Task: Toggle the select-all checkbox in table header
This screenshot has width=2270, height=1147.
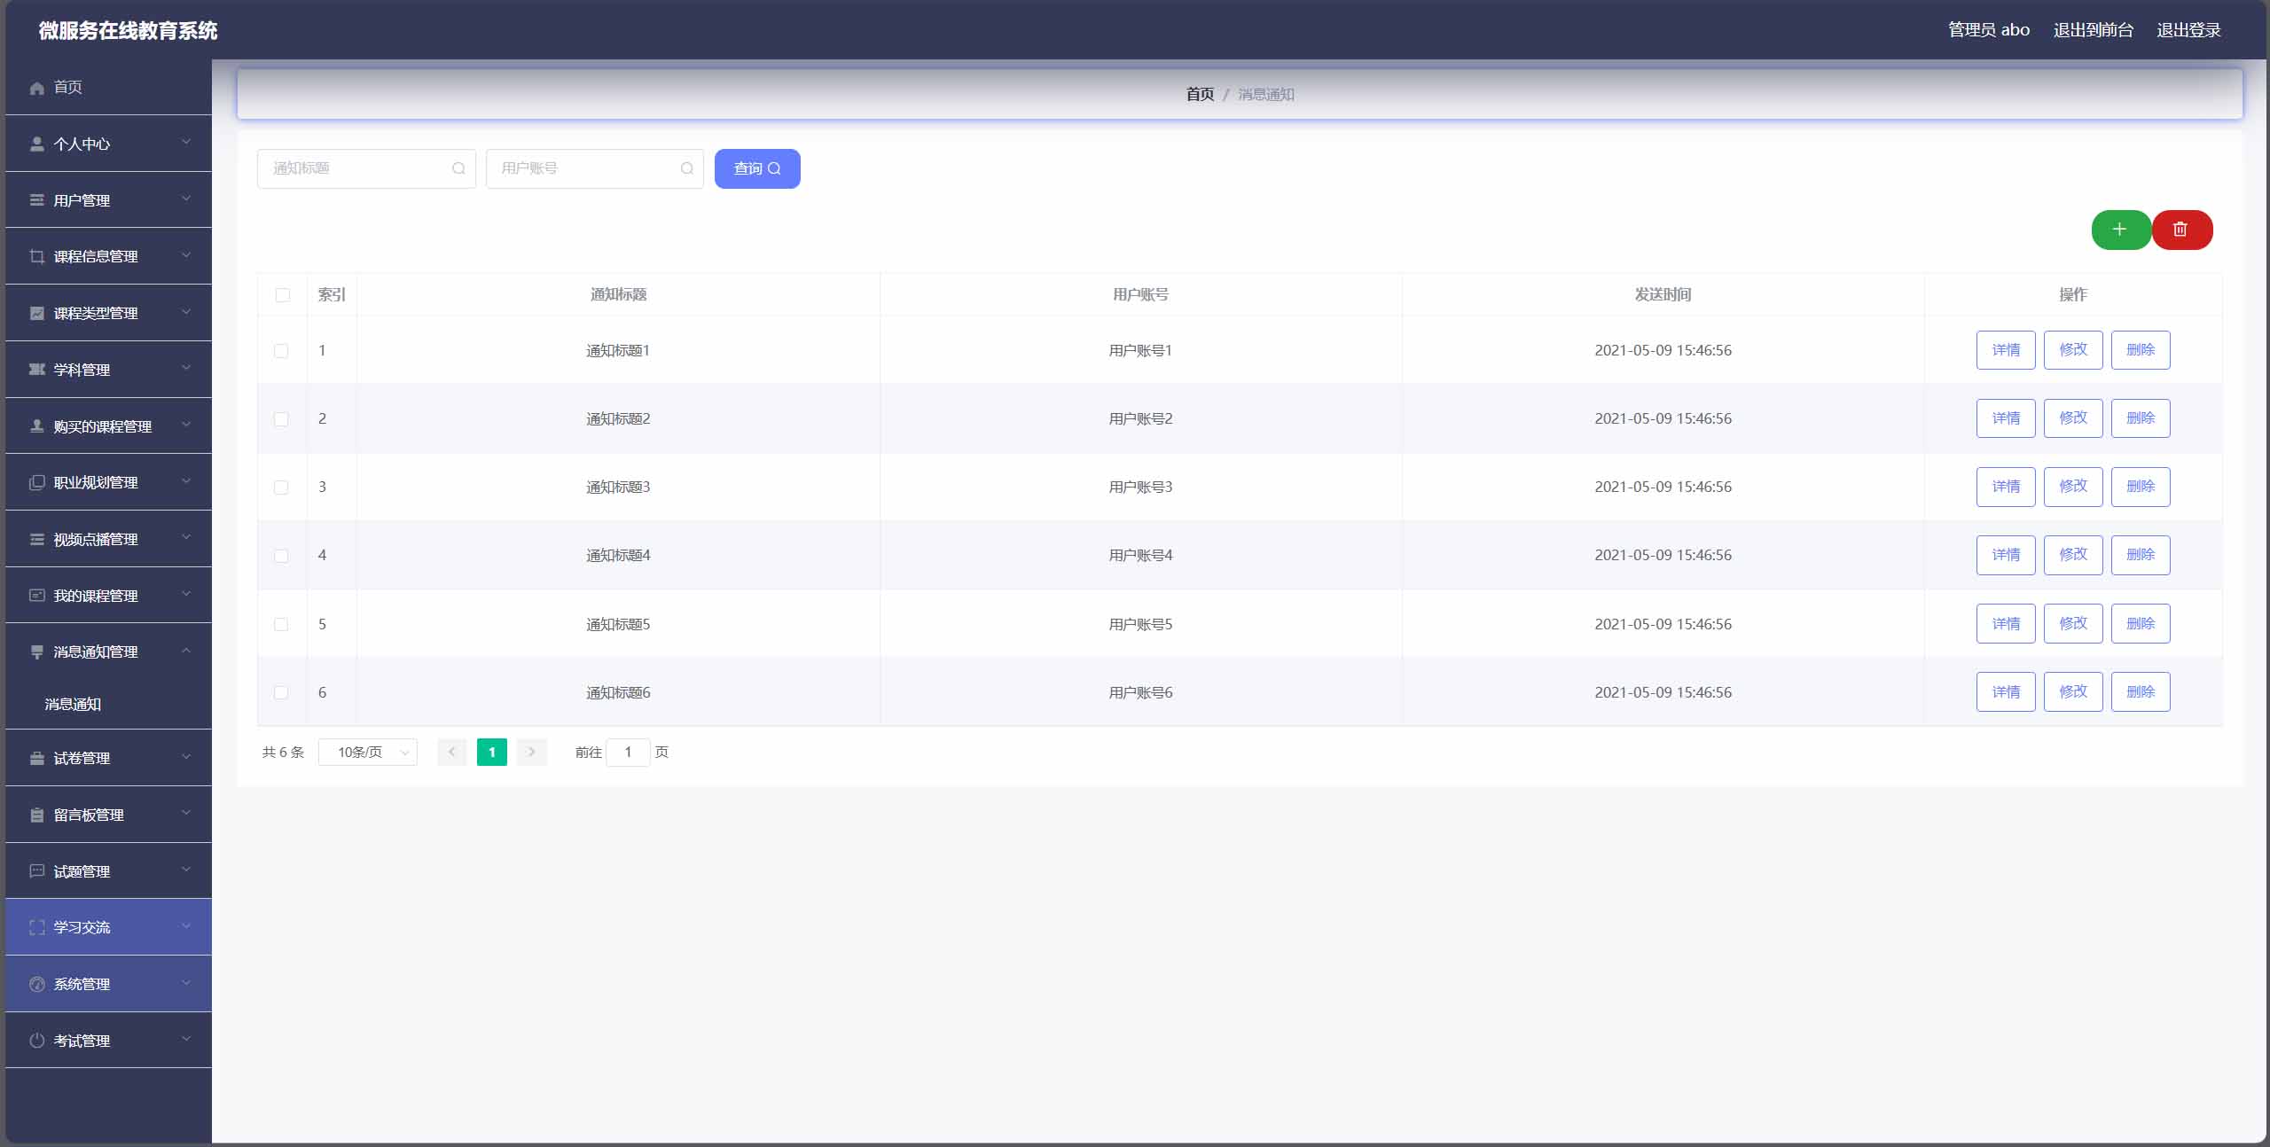Action: 282,295
